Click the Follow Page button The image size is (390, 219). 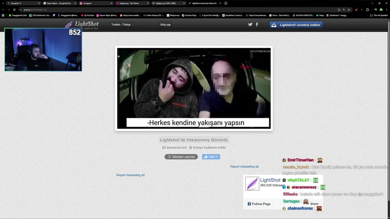pos(259,204)
